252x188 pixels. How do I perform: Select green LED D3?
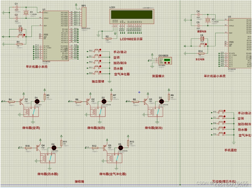(161, 102)
